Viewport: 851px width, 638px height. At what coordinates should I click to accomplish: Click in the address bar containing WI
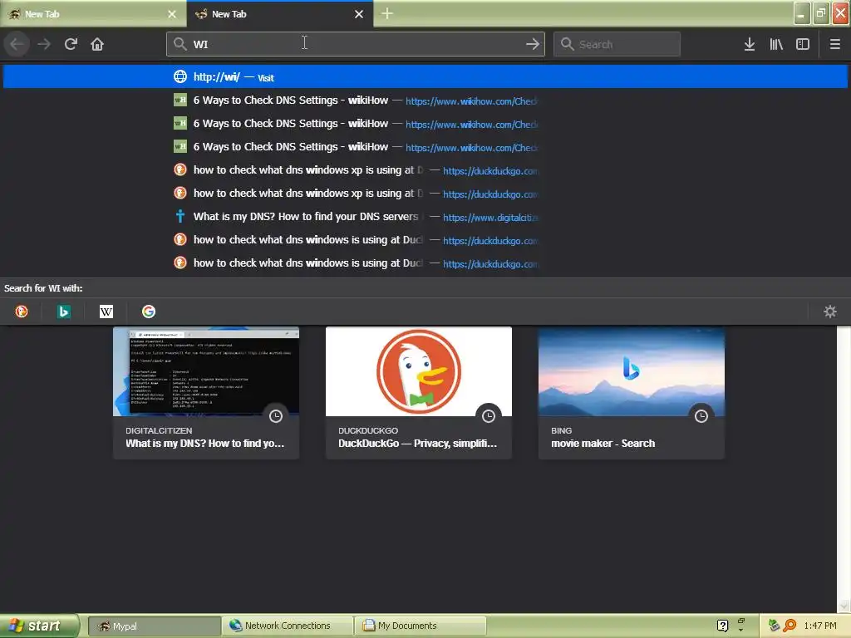click(356, 44)
